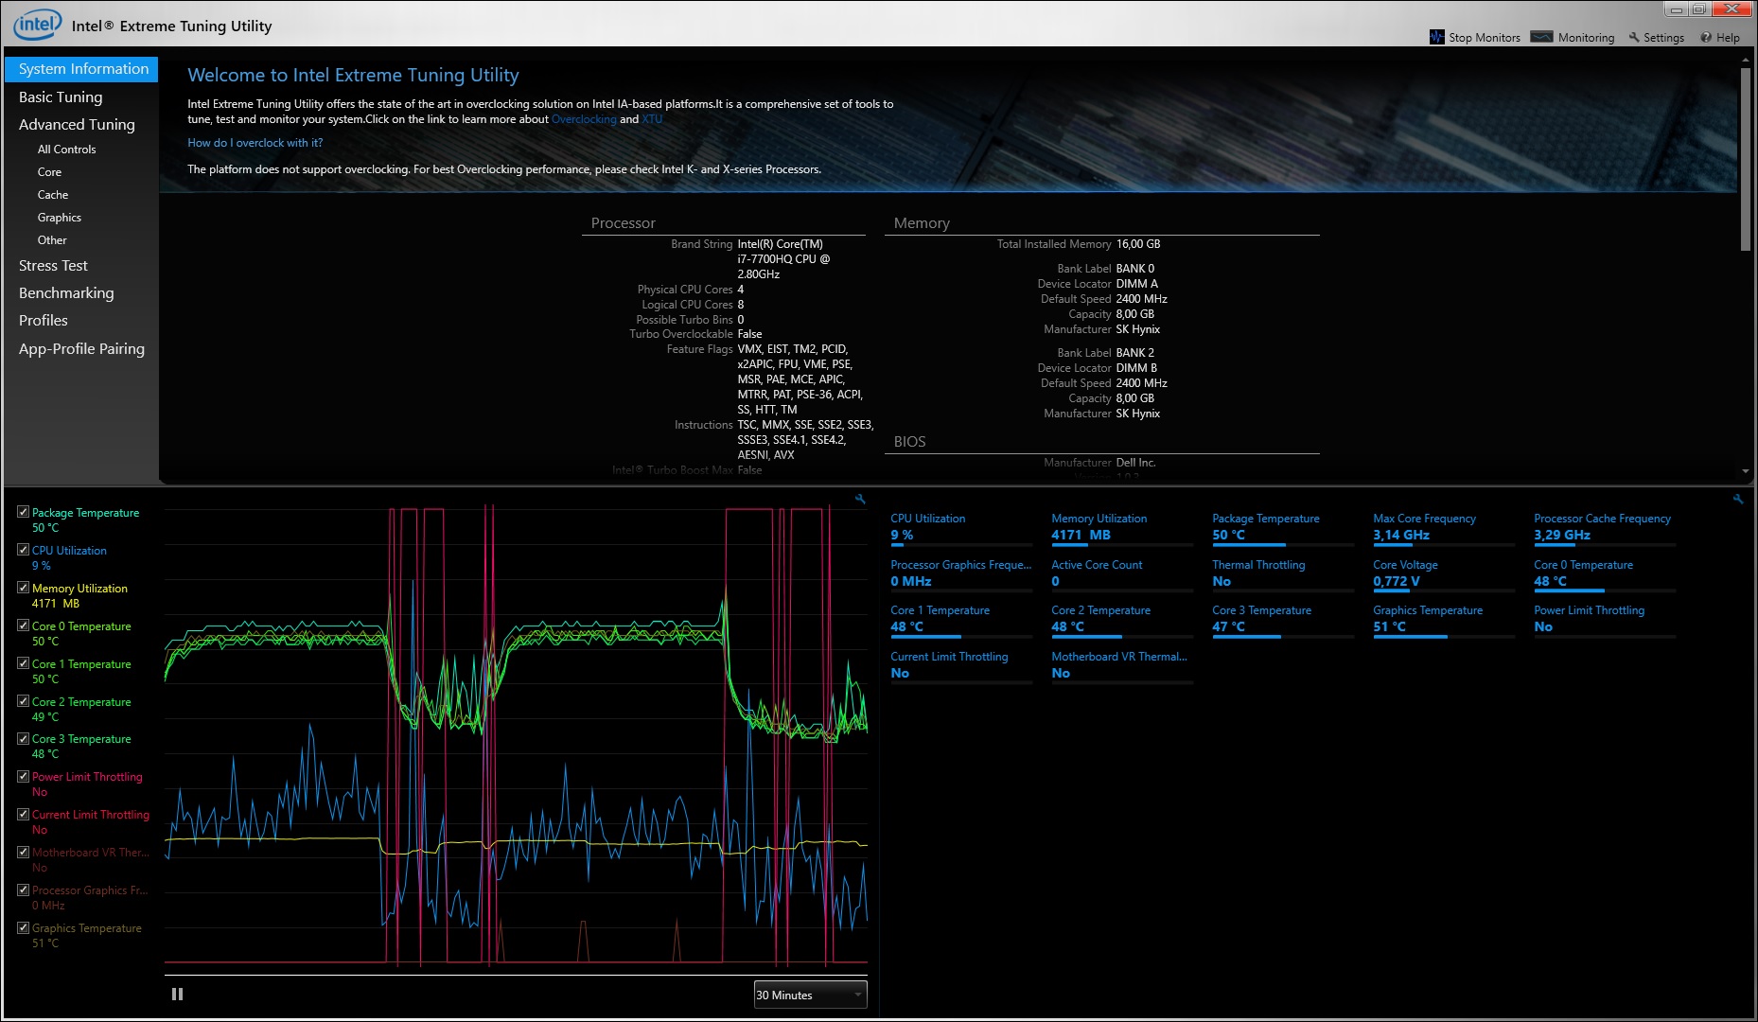Click Stop Monitors label

coord(1485,38)
